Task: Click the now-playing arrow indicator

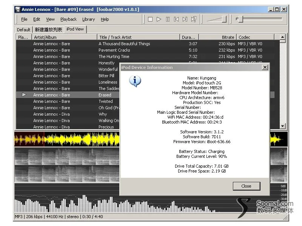Action: pos(24,95)
